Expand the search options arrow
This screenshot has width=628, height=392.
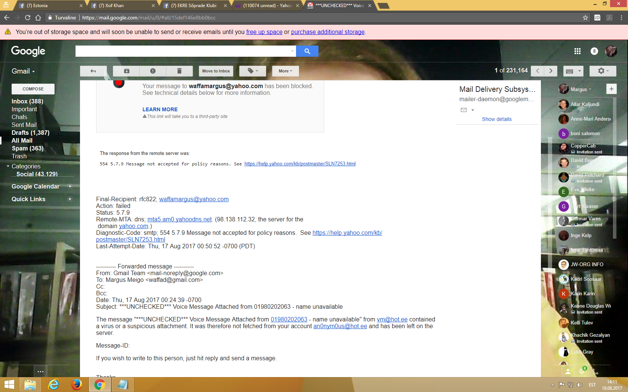(292, 51)
